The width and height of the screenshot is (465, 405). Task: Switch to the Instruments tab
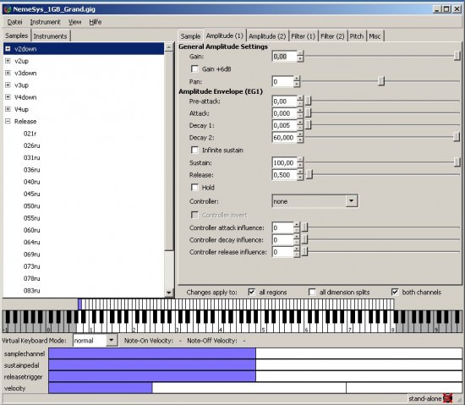51,36
